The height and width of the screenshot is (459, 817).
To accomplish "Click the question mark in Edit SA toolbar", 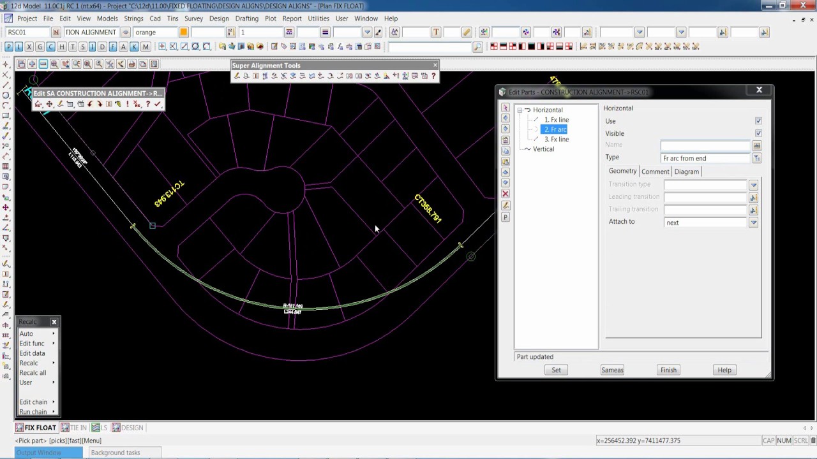I will (x=148, y=104).
